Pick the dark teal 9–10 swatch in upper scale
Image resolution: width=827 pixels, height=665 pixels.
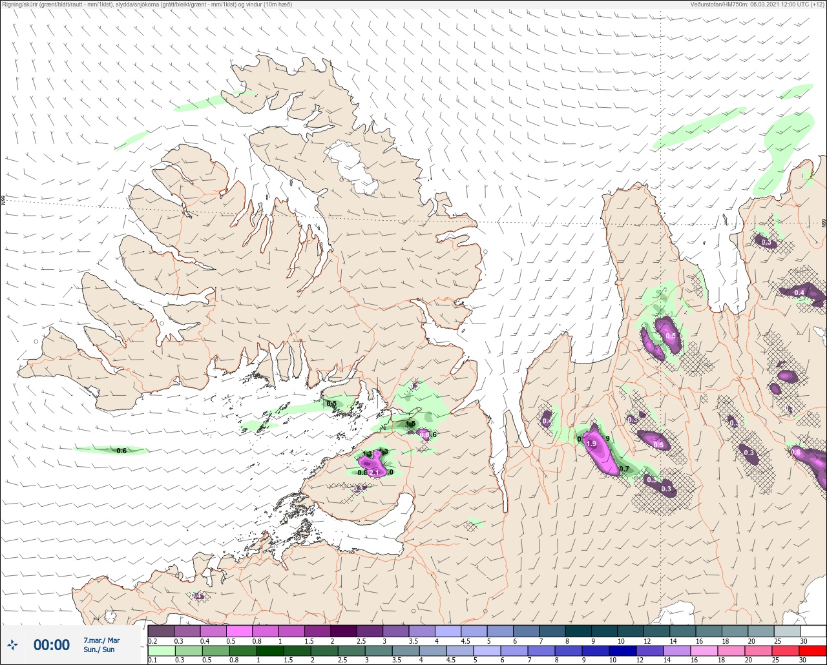coord(604,631)
